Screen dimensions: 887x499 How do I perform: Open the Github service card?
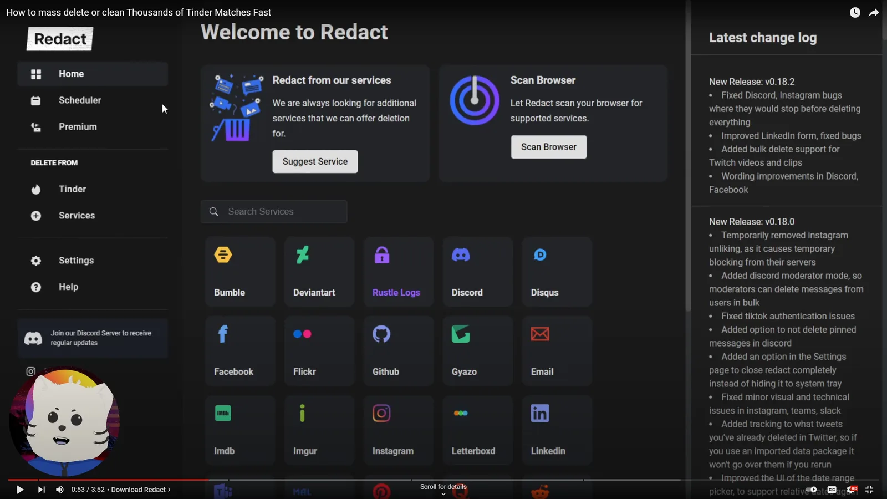(x=399, y=351)
